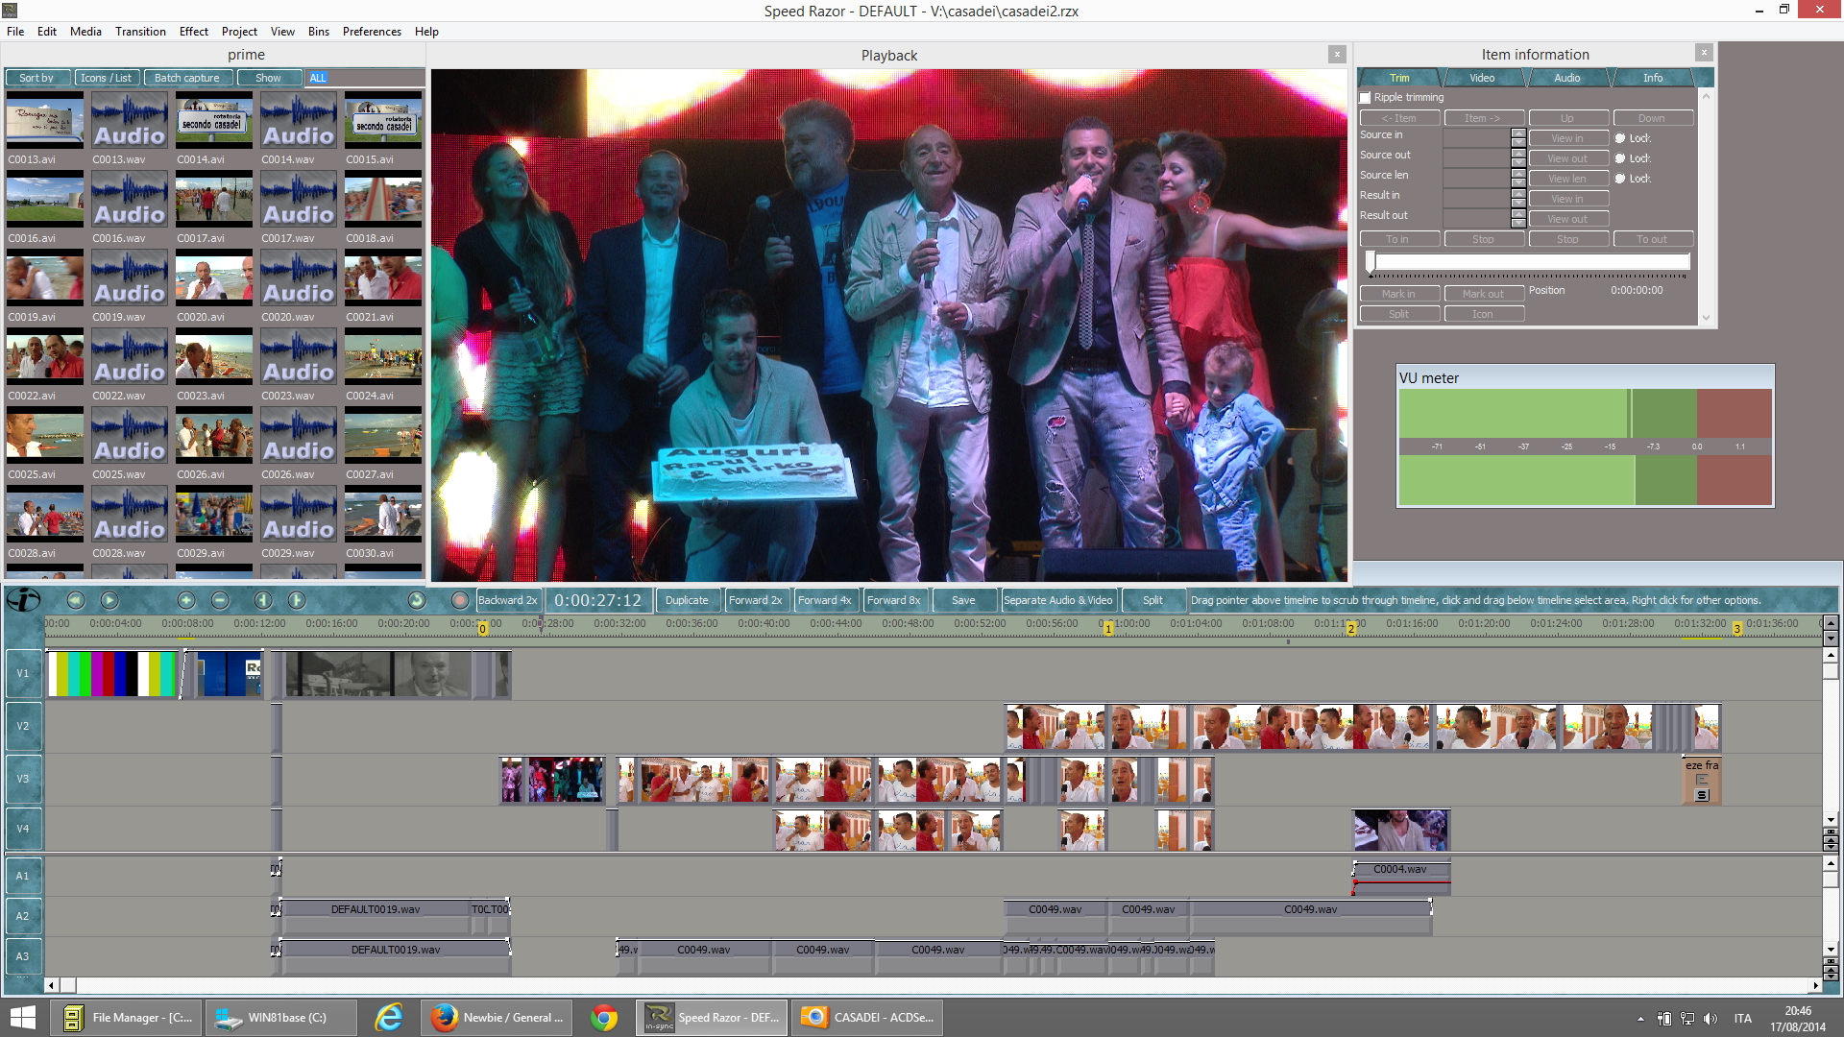Select the C0018.avi thumbnail in bin
This screenshot has width=1844, height=1037.
(x=382, y=200)
